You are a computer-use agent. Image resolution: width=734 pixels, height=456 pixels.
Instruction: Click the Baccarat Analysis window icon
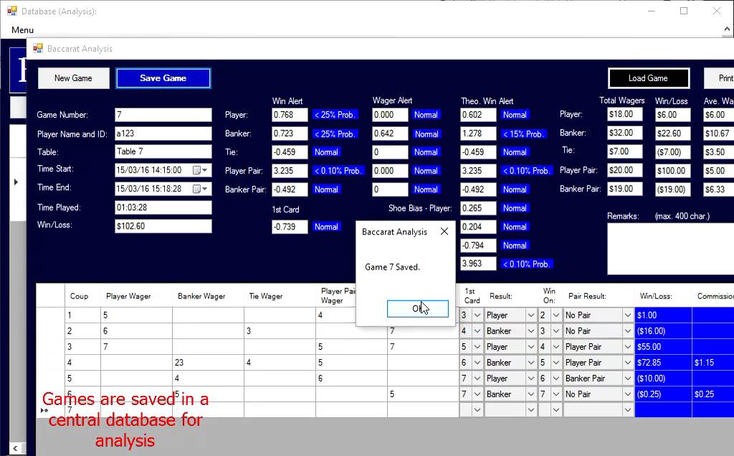38,48
